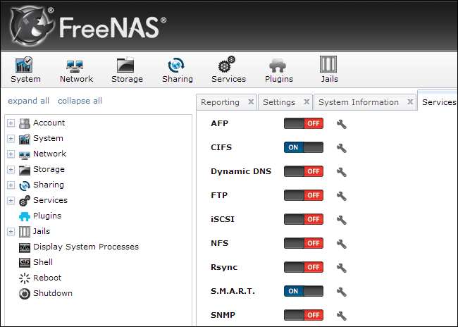Close the Settings tab

click(307, 102)
